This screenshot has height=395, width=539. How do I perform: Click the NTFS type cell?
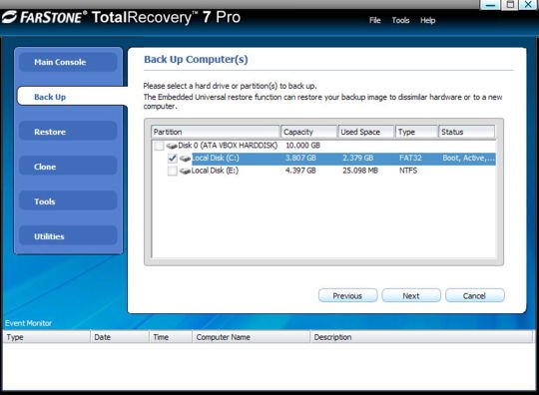coord(408,171)
